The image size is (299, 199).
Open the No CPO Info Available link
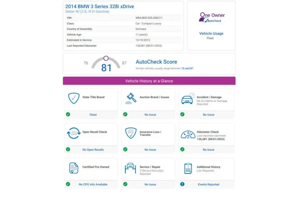tap(93, 184)
